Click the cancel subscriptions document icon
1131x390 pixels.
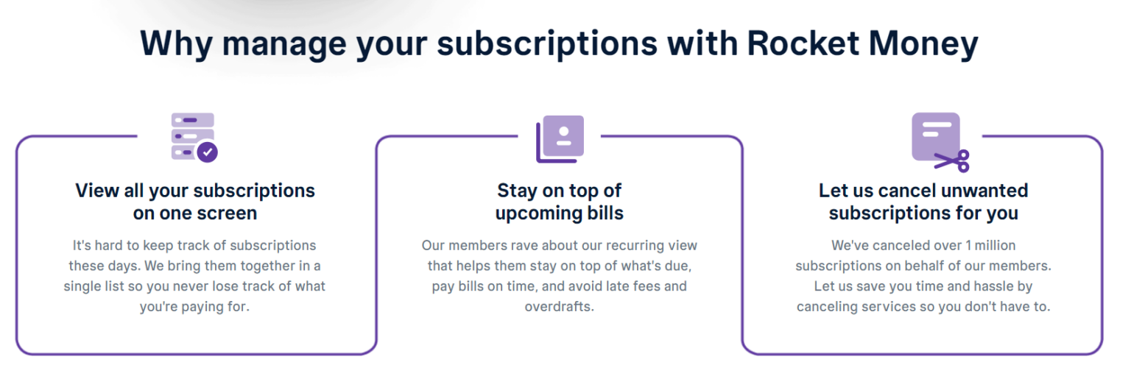[936, 136]
